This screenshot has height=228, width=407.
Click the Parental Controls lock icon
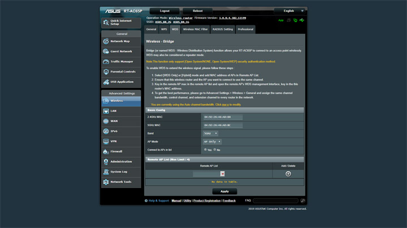106,71
